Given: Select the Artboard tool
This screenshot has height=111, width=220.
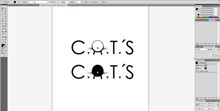Looking at the screenshot, I should tap(2, 40).
